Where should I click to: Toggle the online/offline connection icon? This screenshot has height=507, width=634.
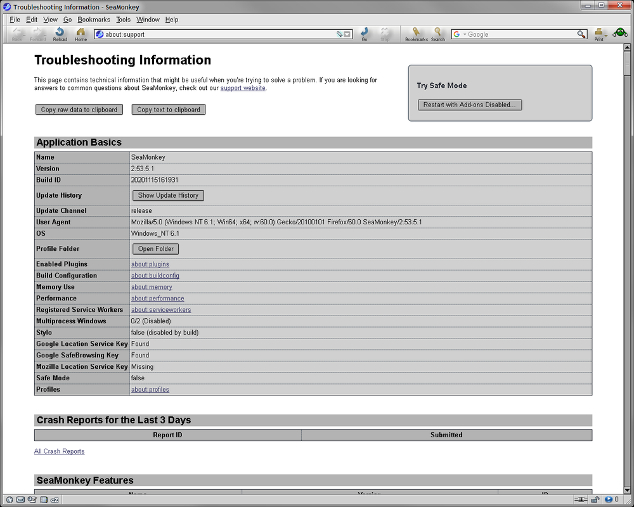(581, 500)
